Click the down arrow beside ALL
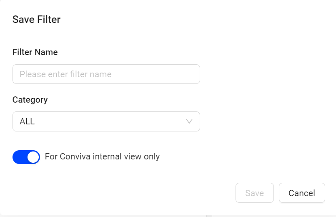The height and width of the screenshot is (217, 336). coord(189,121)
